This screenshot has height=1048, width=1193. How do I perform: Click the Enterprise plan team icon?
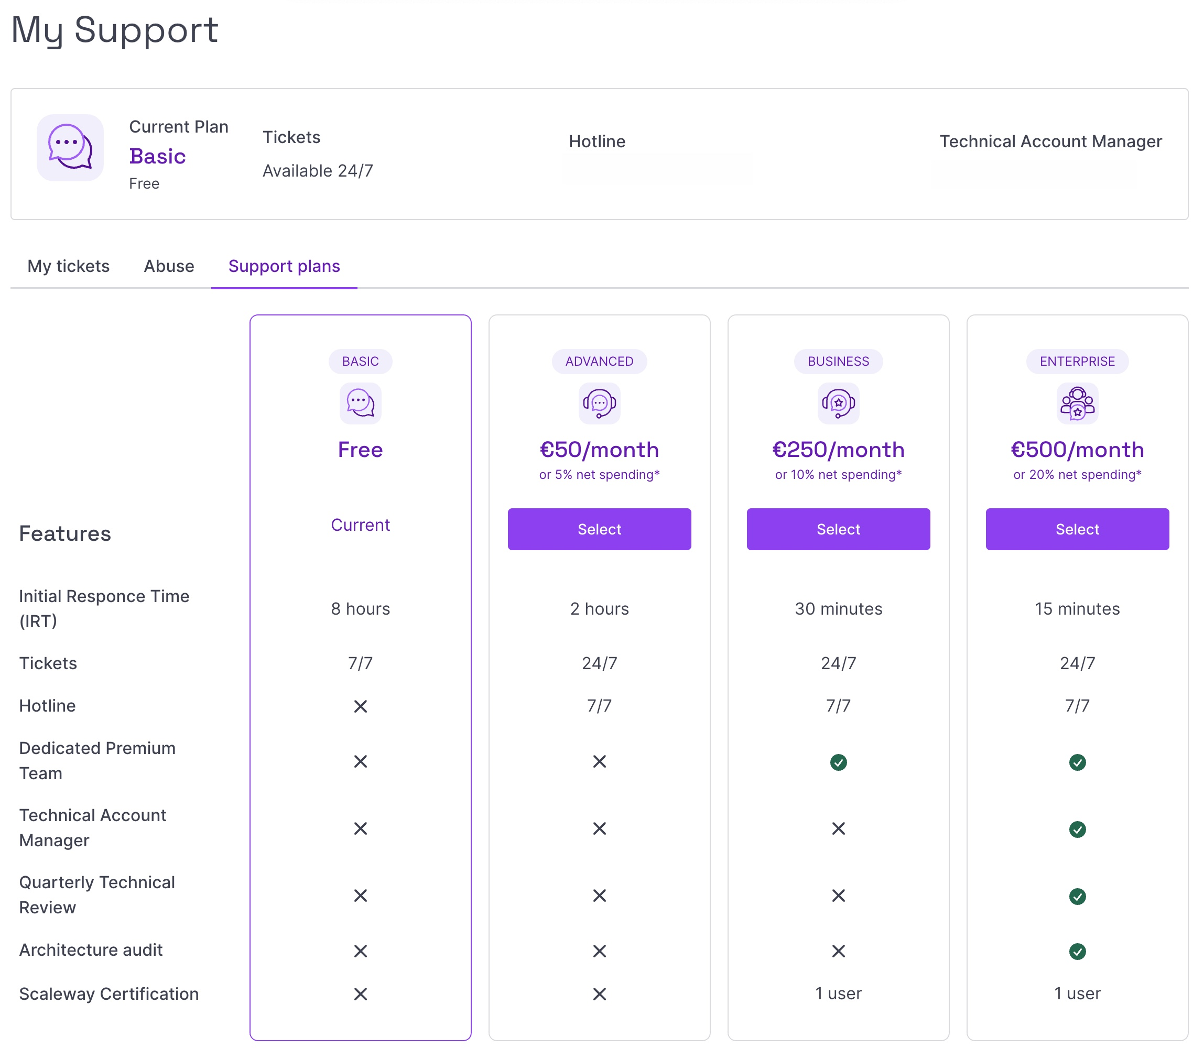click(1077, 403)
